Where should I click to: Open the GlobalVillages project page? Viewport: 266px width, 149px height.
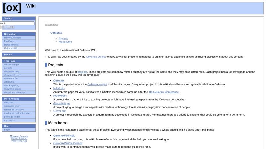[62, 103]
